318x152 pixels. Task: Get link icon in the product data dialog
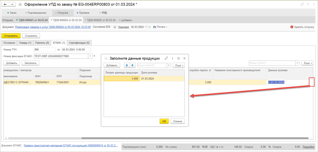point(166,58)
